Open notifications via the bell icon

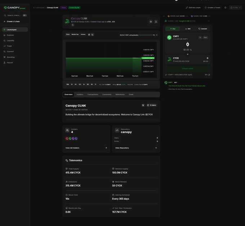click(225, 8)
